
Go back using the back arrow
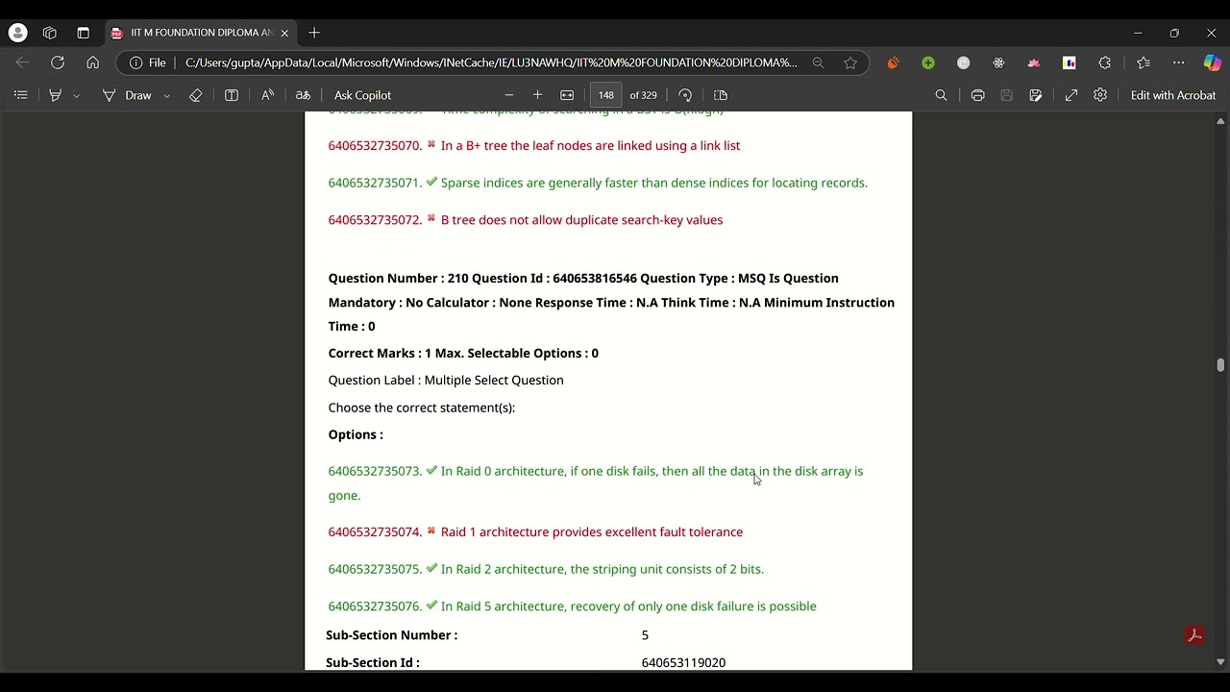coord(23,62)
